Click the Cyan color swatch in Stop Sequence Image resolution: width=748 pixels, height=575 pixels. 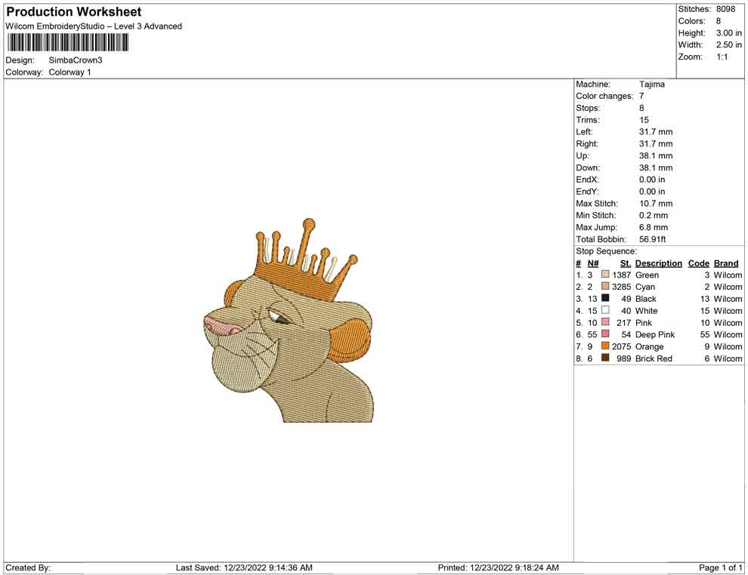click(604, 287)
